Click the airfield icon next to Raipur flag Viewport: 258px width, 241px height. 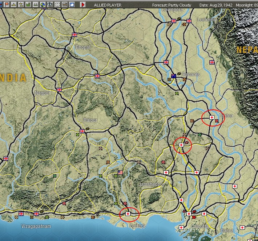coord(87,129)
